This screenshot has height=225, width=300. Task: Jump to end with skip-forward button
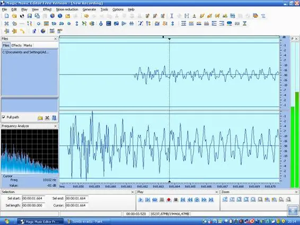click(211, 200)
